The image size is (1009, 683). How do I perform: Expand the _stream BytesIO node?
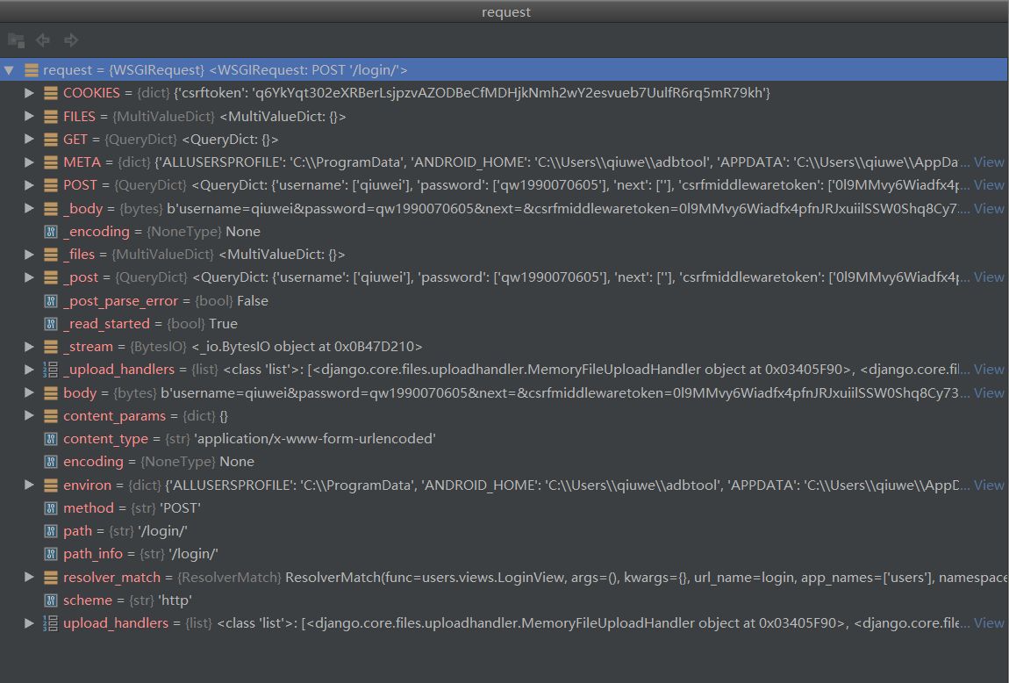29,346
